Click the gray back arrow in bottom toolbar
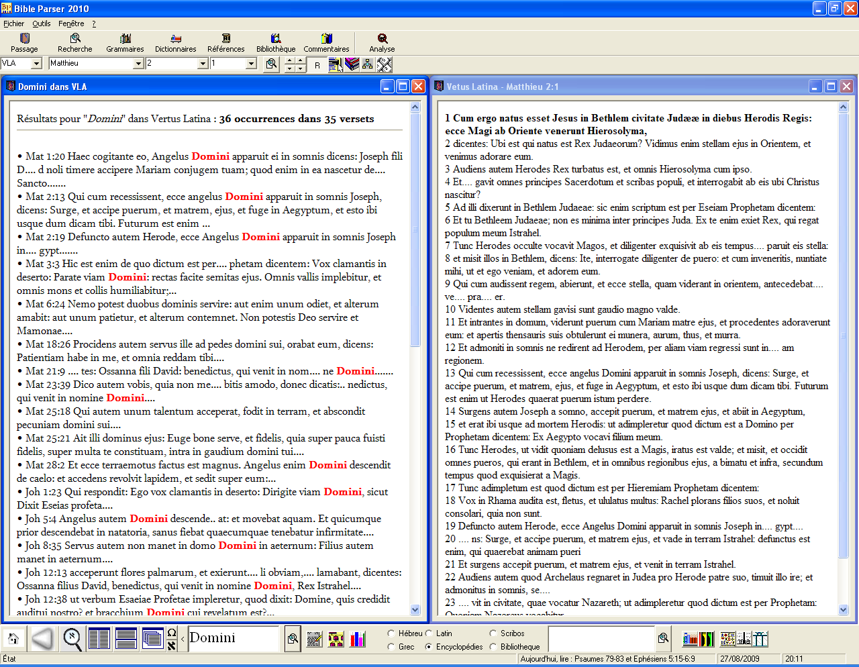 point(42,638)
